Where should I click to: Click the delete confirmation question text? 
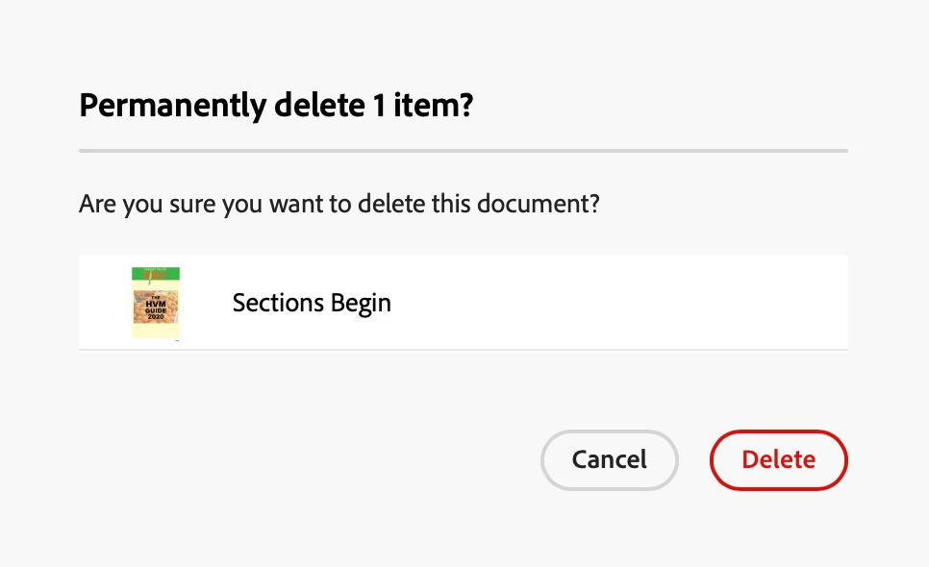click(x=339, y=205)
